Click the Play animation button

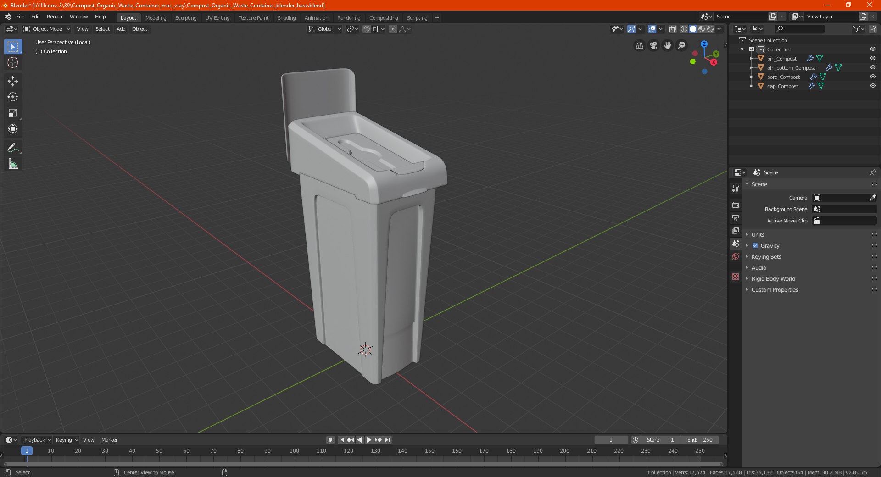tap(369, 440)
